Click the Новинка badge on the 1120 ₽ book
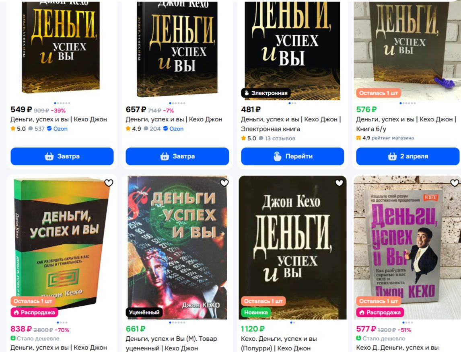461x352 pixels. coord(256,312)
